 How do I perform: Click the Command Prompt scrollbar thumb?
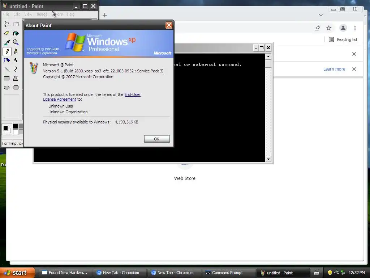pyautogui.click(x=268, y=64)
